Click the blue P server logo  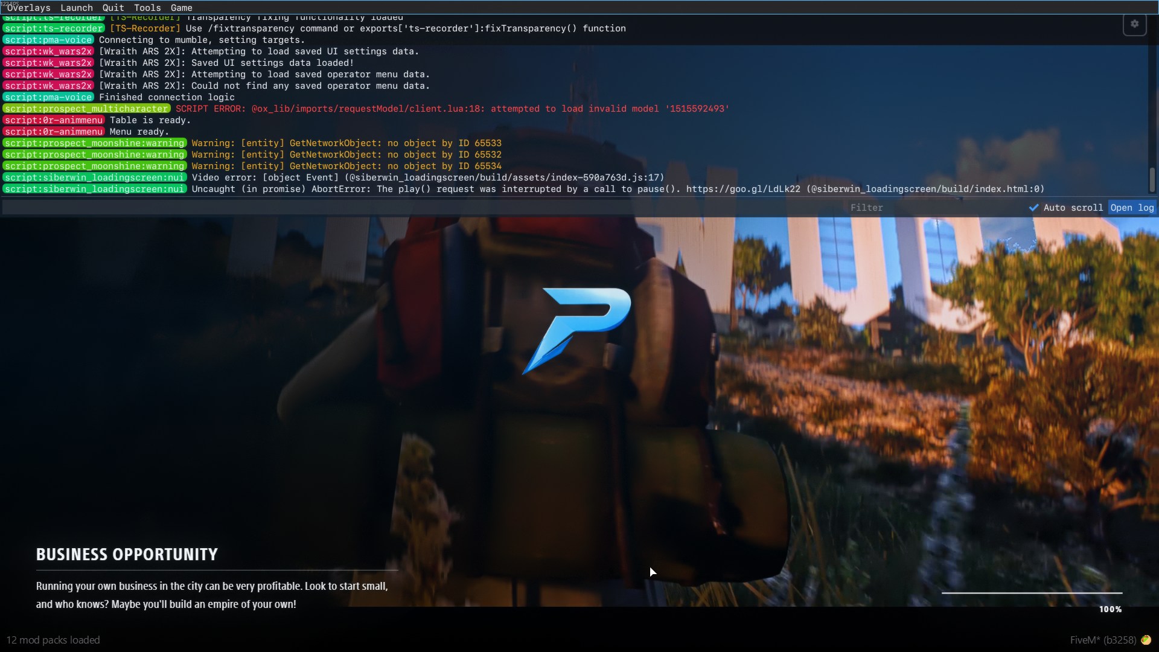576,331
